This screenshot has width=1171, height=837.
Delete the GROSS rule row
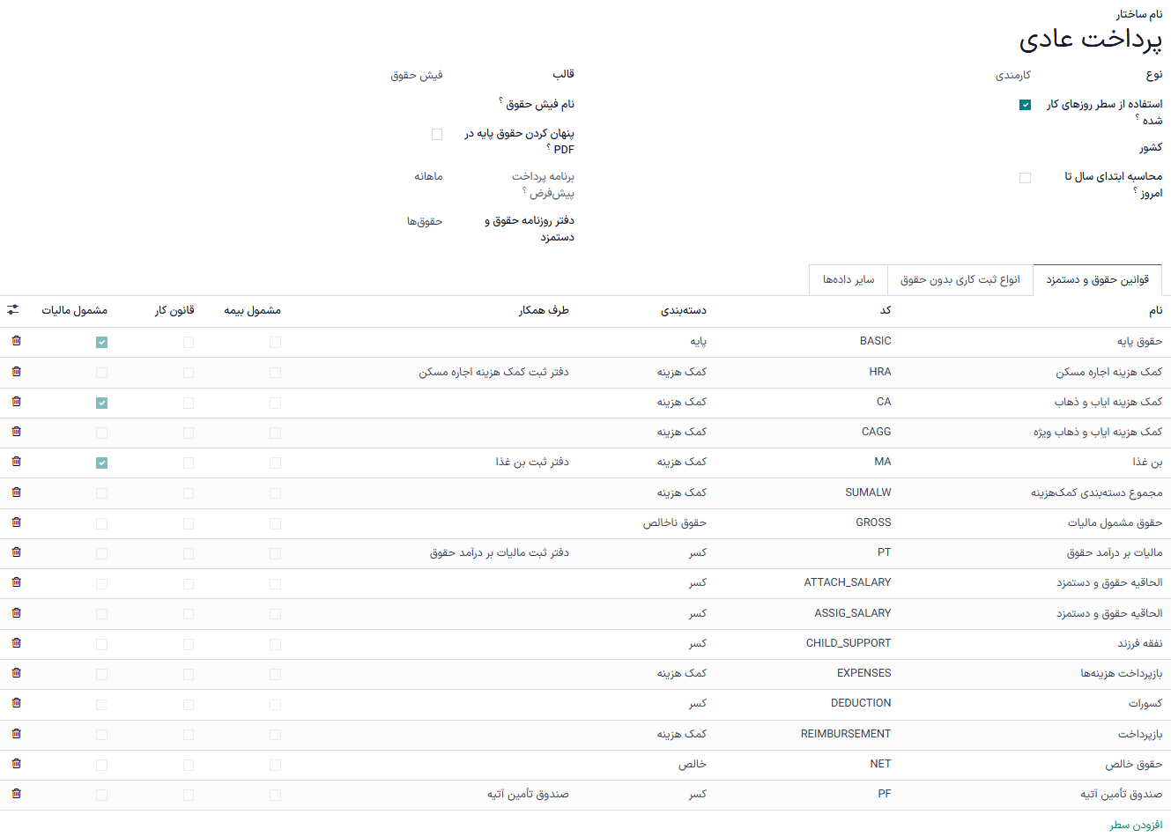click(16, 522)
